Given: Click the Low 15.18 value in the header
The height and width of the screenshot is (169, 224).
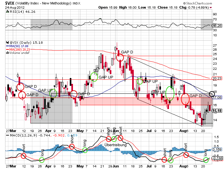Looking at the screenshot, I should [x=147, y=7].
